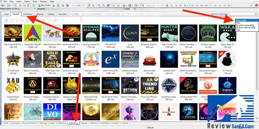The height and width of the screenshot is (129, 259).
Task: Click the Auto Scroll toolbar icon
Action: tap(114, 5)
